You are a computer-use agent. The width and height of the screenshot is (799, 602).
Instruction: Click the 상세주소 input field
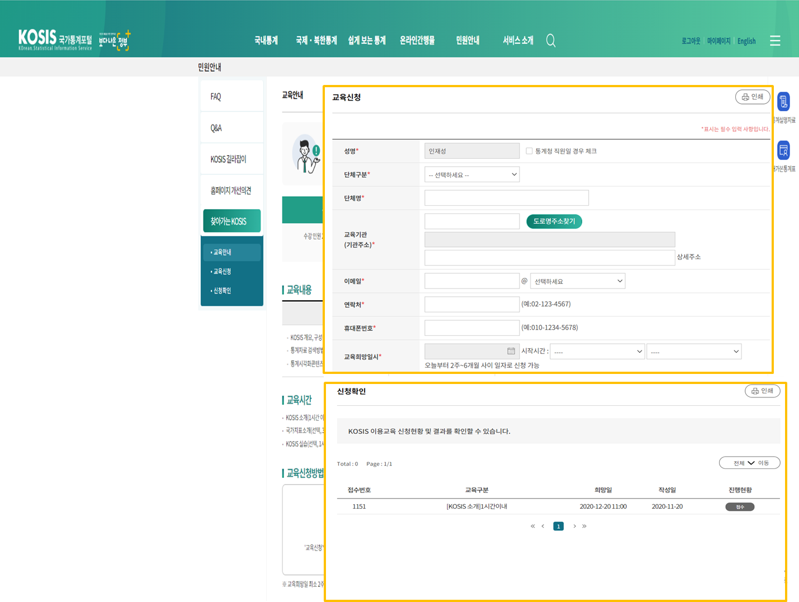click(550, 258)
